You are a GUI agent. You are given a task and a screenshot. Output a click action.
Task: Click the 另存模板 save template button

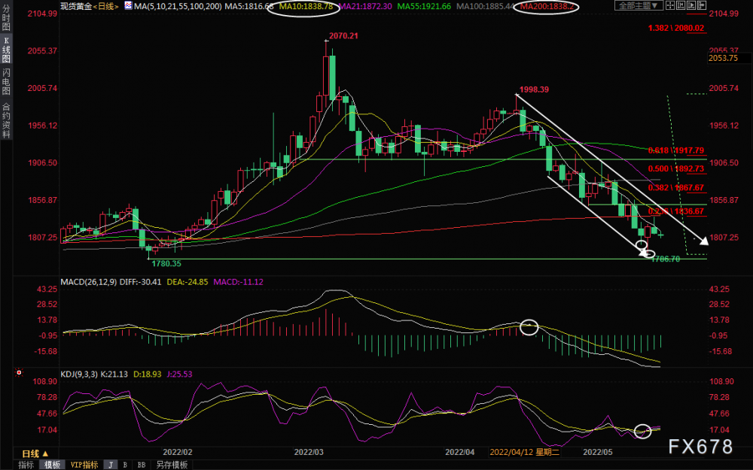coord(172,465)
